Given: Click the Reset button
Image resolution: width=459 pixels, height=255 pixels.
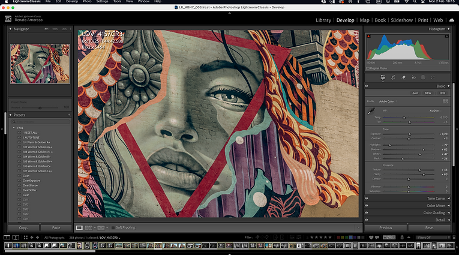Looking at the screenshot, I should (x=429, y=227).
